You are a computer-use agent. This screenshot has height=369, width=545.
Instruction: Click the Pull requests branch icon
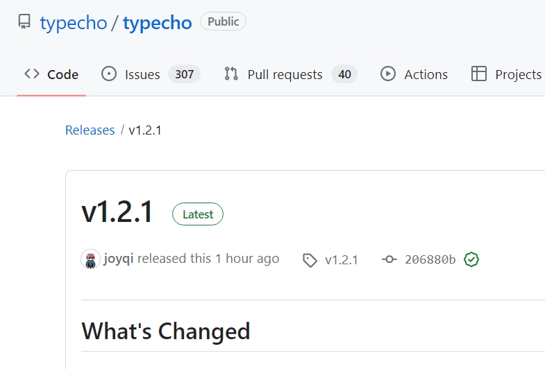click(231, 74)
